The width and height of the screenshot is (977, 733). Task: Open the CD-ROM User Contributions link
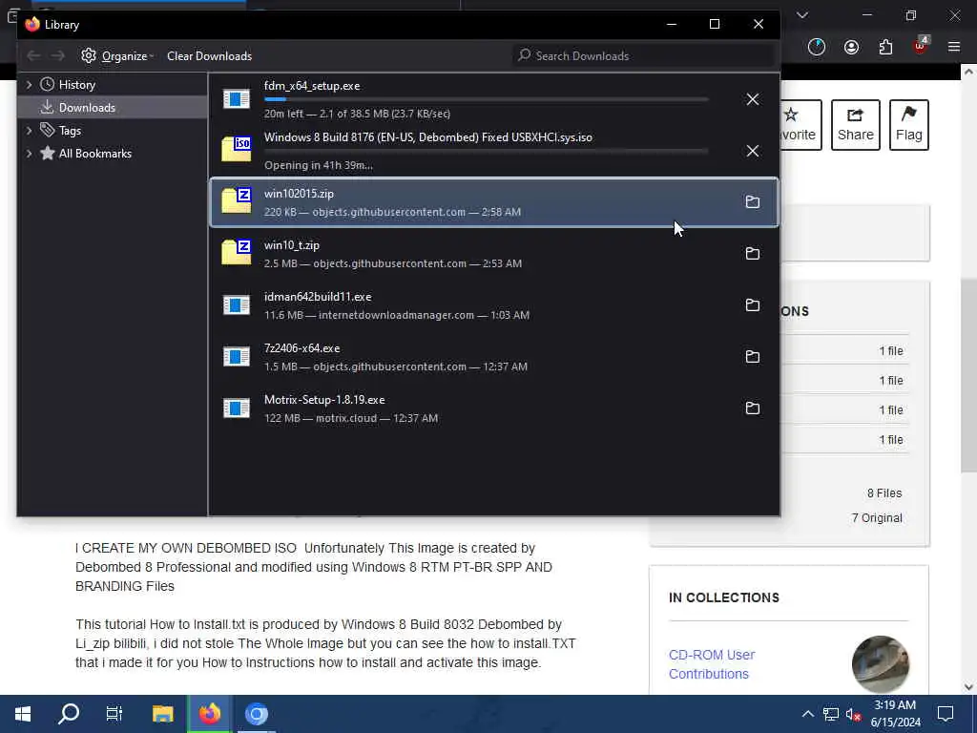(x=712, y=664)
